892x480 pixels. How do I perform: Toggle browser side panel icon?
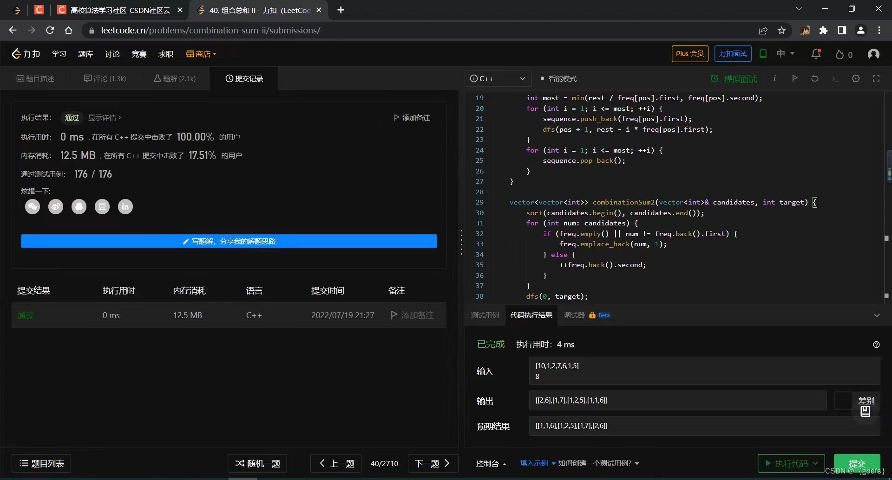tap(842, 31)
